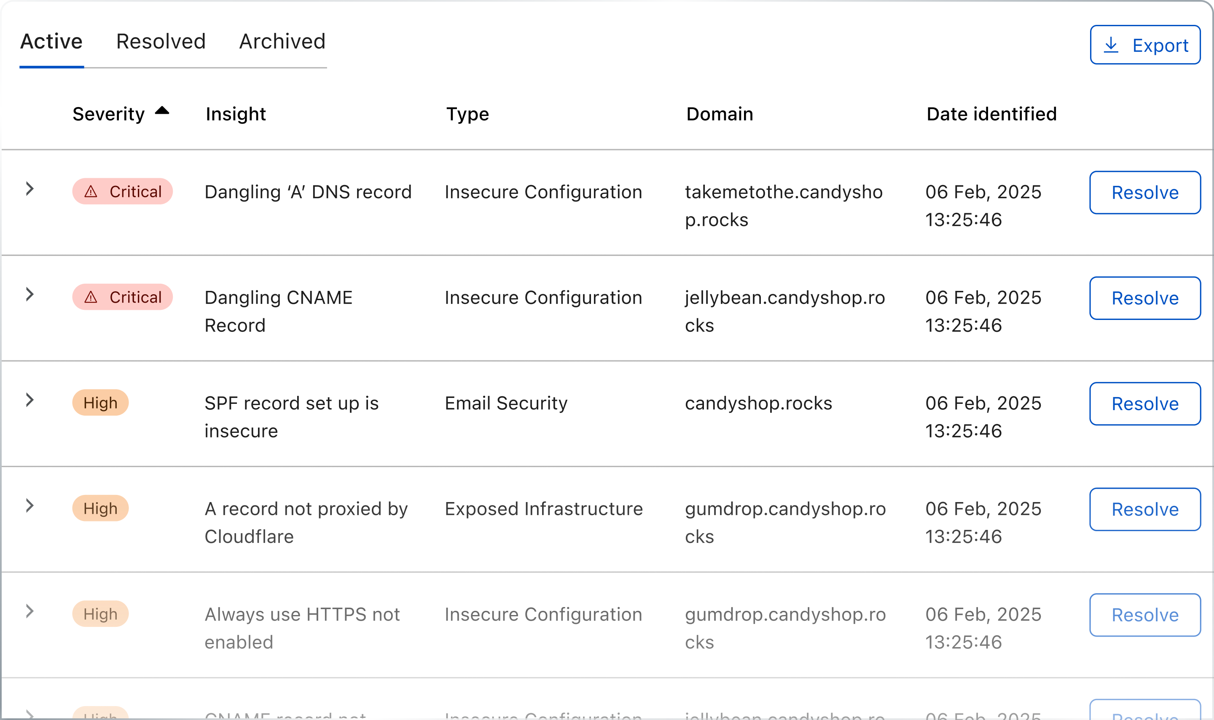Open the Archived tab
Screen dimensions: 1214x720
(x=282, y=42)
